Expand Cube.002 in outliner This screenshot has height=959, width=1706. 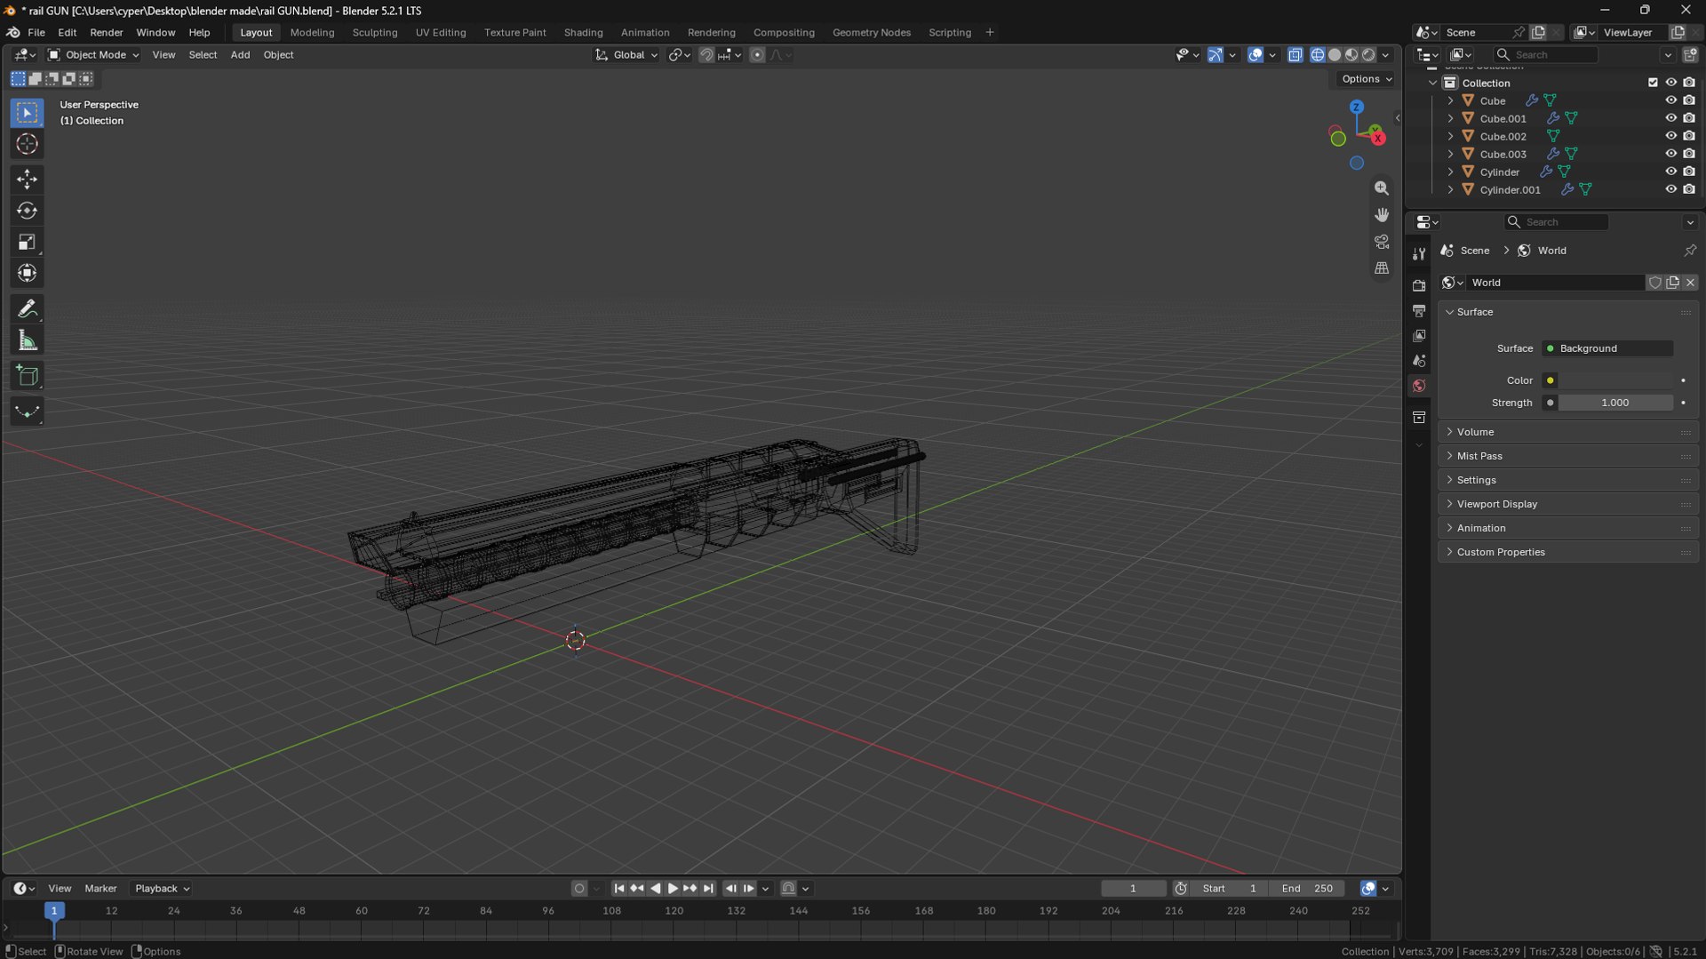click(1450, 136)
